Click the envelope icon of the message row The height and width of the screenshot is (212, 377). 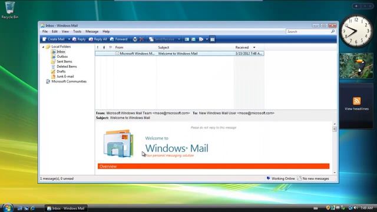pos(117,54)
